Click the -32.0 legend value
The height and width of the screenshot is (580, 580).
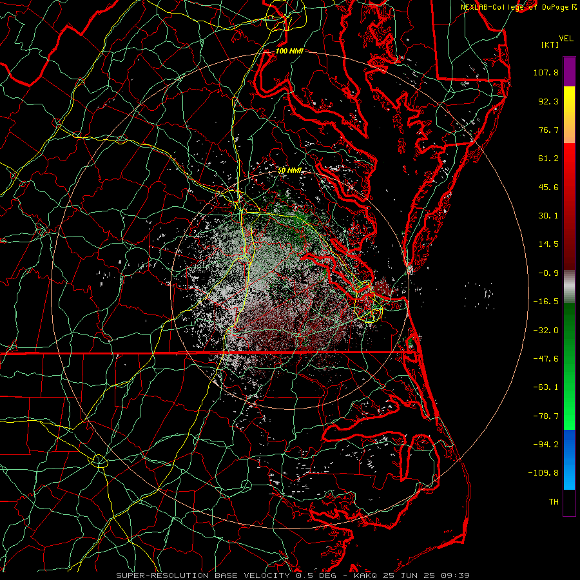[546, 331]
